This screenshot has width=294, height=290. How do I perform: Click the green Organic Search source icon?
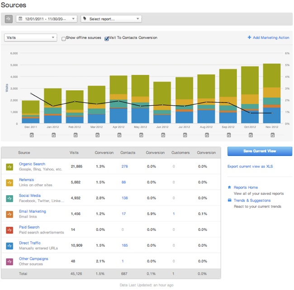(9, 167)
